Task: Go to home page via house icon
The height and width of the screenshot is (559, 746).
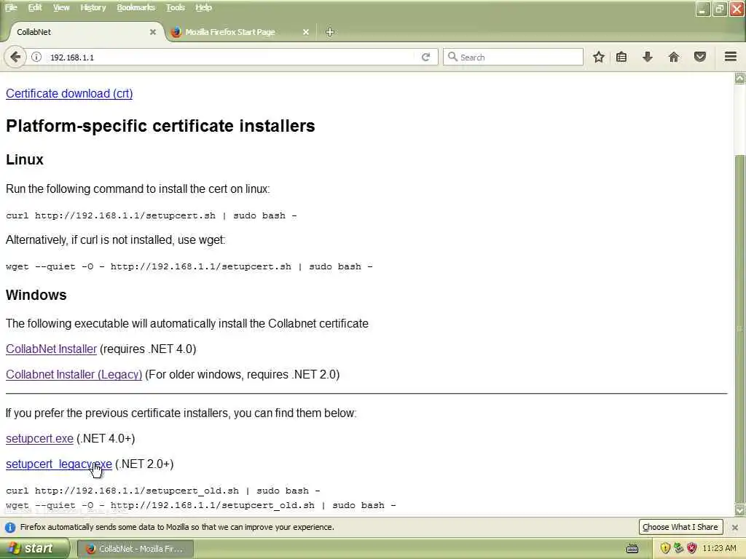Action: (674, 57)
